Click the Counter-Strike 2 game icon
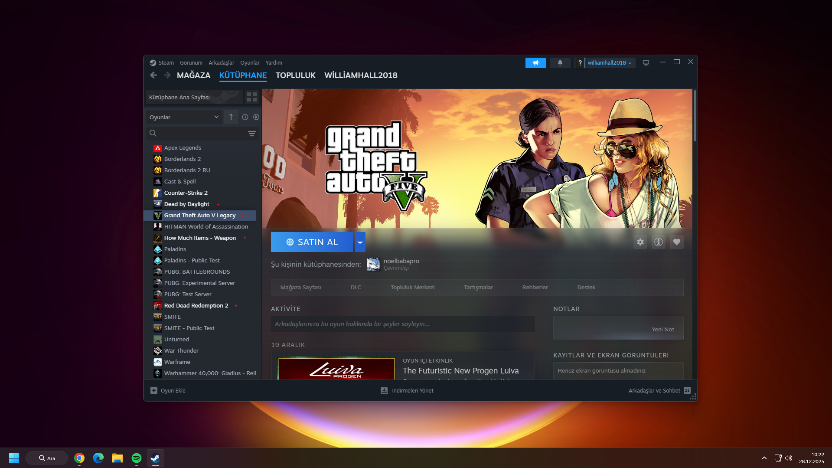The image size is (832, 468). click(x=158, y=193)
